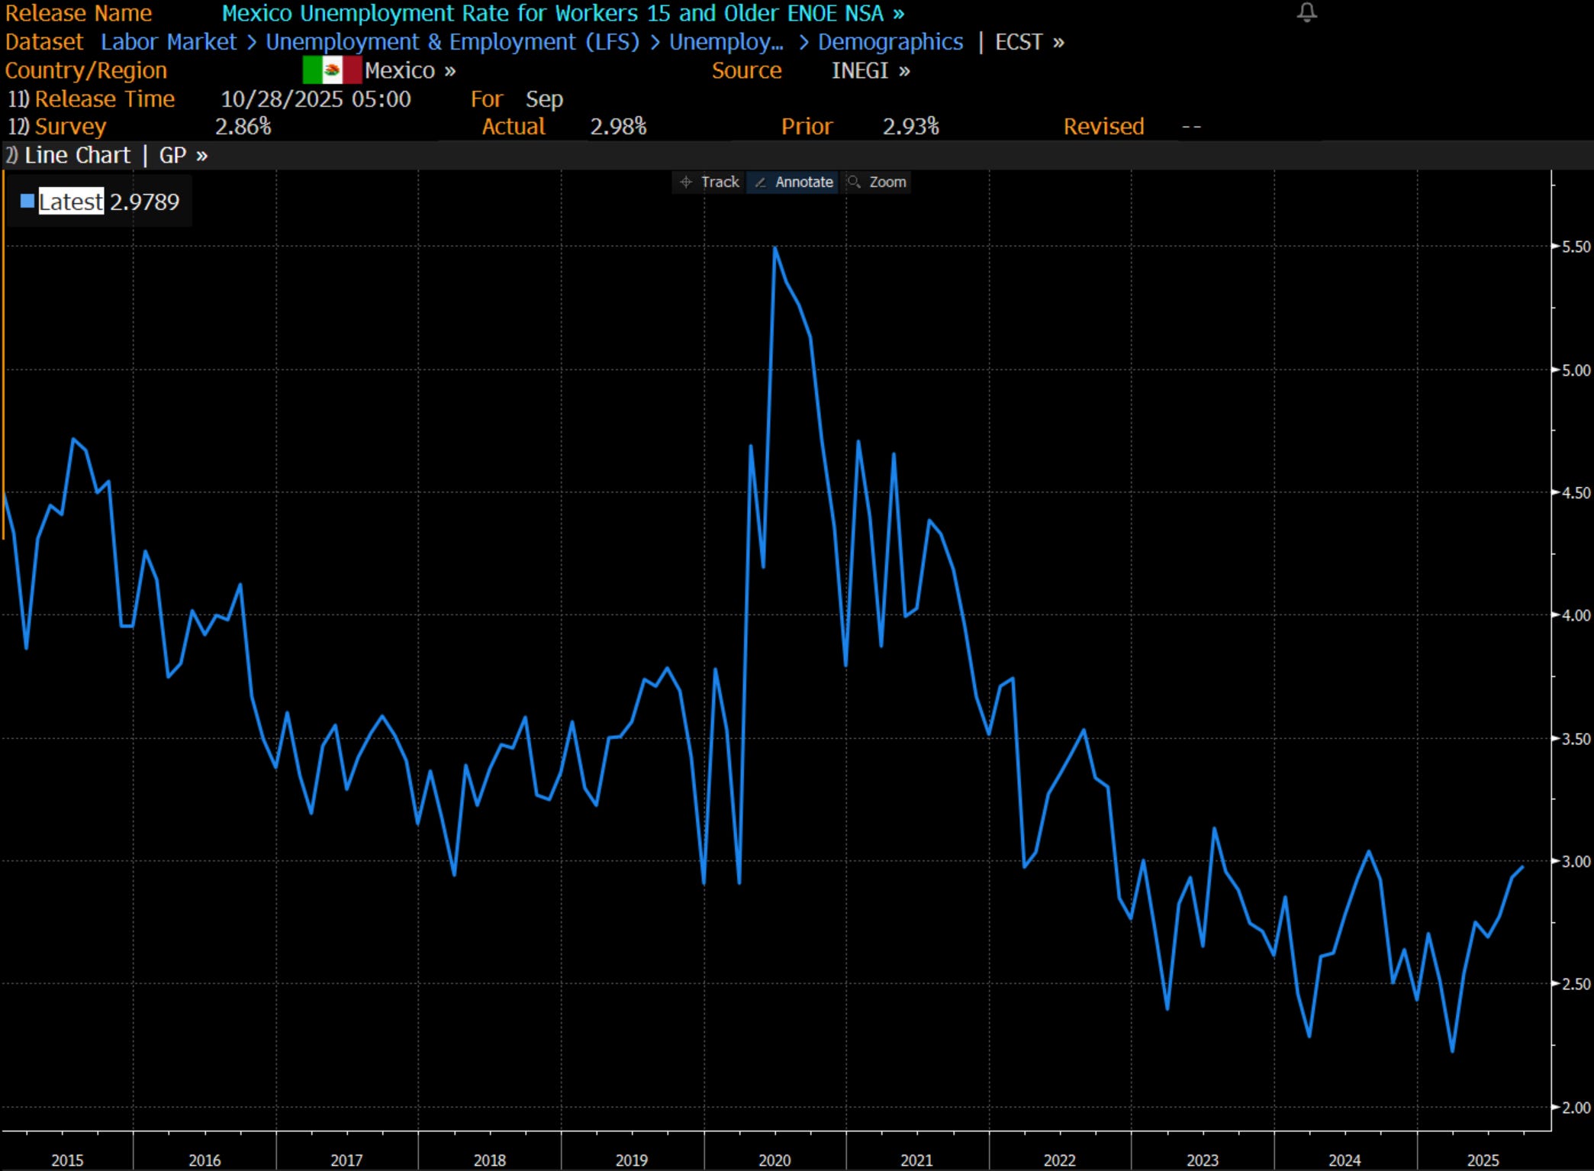Open the Line Chart GP link
Viewport: 1594px width, 1171px height.
click(114, 156)
